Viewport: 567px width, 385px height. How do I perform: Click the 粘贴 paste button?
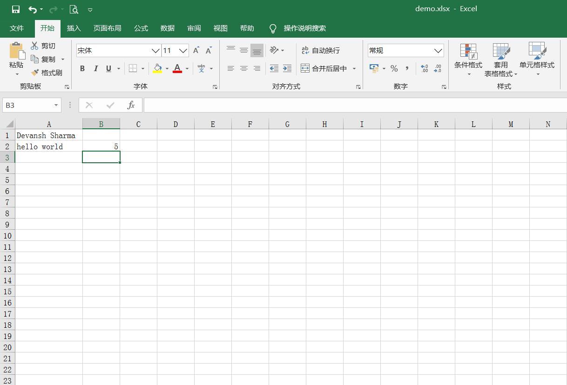pos(16,58)
